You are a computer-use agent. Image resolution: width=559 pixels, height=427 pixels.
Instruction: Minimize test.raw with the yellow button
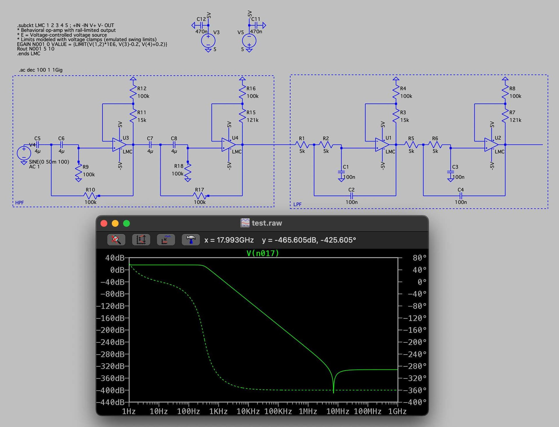click(115, 223)
